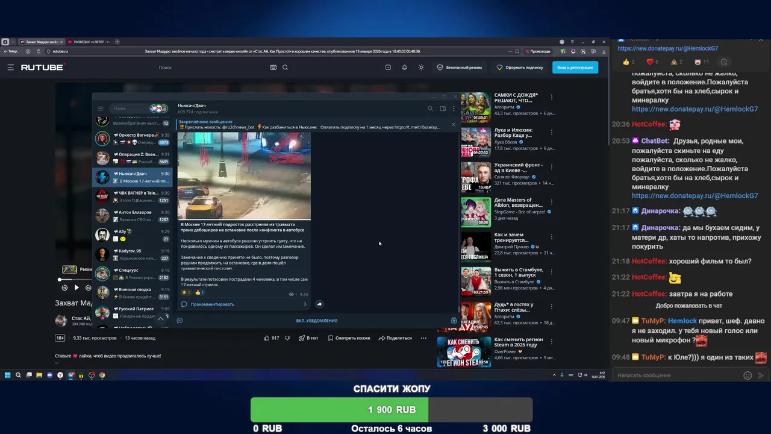Click the Telegram forward share arrow
771x434 pixels.
pos(319,304)
